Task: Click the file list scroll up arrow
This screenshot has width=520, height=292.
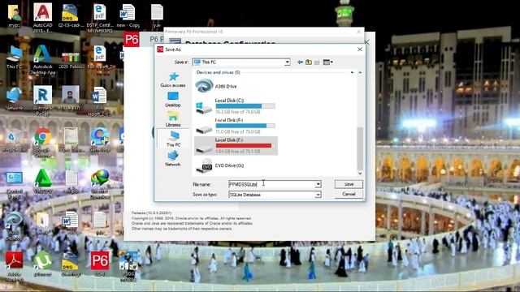Action: (360, 72)
